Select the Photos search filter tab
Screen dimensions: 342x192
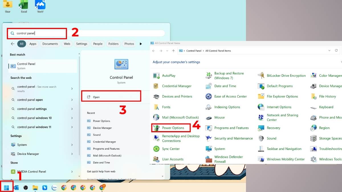[129, 44]
